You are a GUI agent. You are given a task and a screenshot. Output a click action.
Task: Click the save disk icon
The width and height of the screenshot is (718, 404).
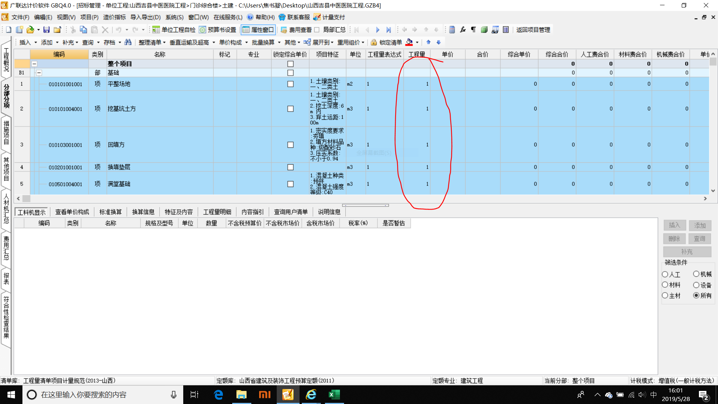[46, 30]
